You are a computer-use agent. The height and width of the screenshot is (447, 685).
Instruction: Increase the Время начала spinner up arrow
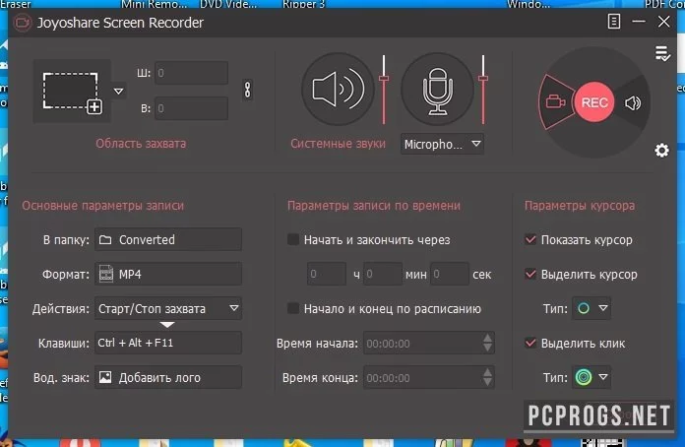(487, 338)
